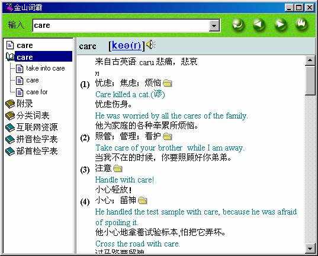Click inside the word input field
This screenshot has width=318, height=256.
coord(121,25)
